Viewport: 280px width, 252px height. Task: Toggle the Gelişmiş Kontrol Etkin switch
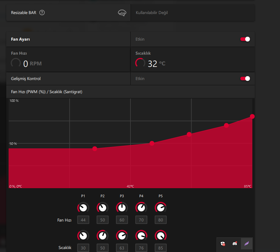(x=245, y=79)
